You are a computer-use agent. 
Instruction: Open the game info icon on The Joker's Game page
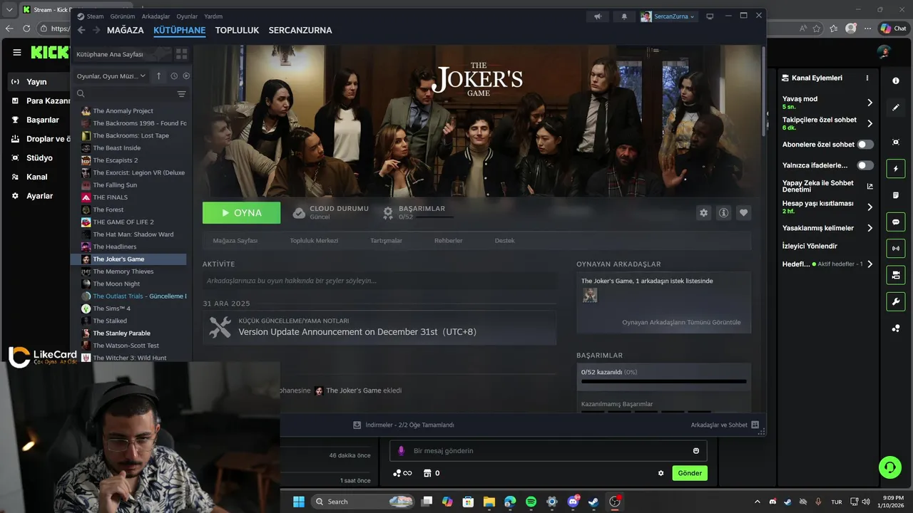click(x=724, y=212)
